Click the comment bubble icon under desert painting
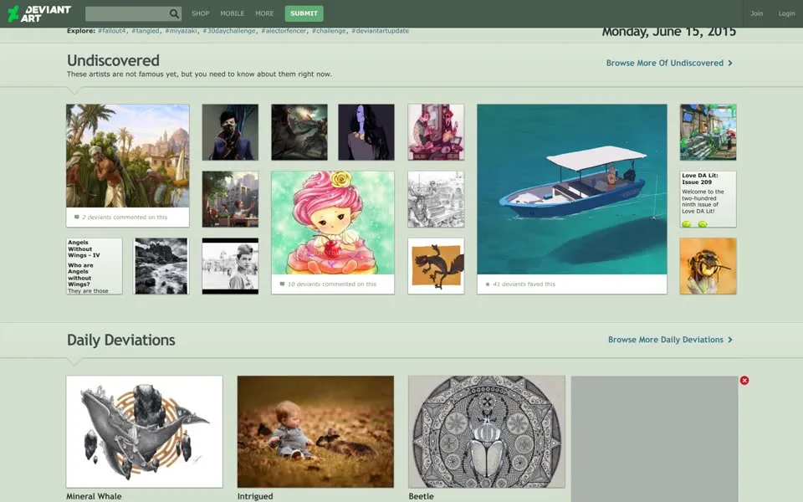This screenshot has height=502, width=803. coord(77,218)
